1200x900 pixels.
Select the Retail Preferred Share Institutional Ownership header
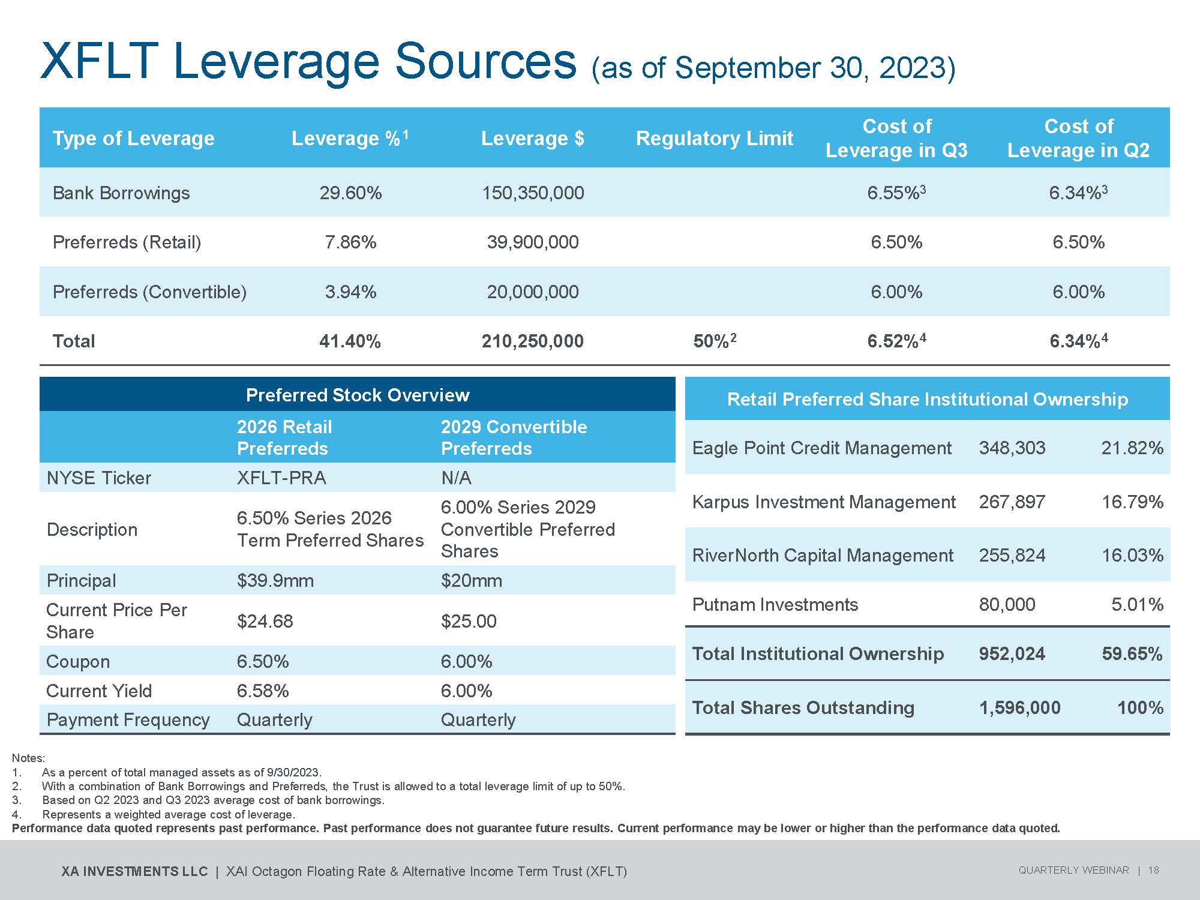coord(927,400)
